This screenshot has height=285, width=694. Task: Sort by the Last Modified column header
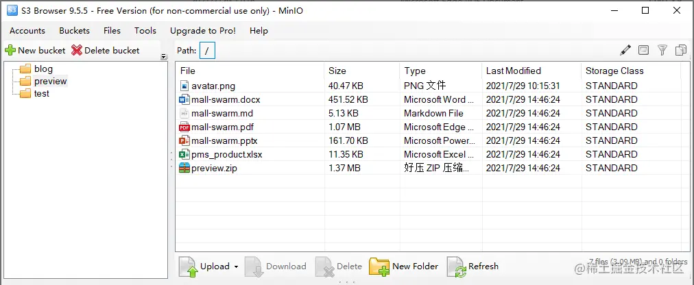[x=531, y=71]
